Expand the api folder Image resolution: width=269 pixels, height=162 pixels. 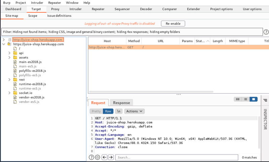(9, 53)
